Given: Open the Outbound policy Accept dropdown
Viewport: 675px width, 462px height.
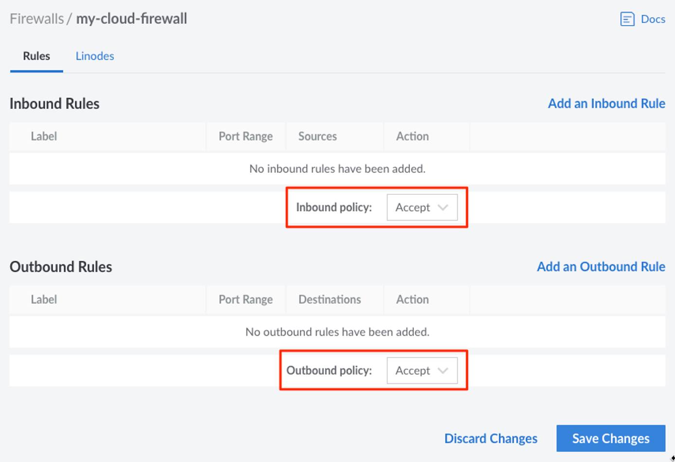Looking at the screenshot, I should (422, 370).
